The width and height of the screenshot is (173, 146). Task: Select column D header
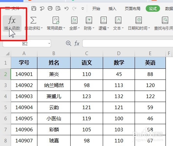point(119,53)
